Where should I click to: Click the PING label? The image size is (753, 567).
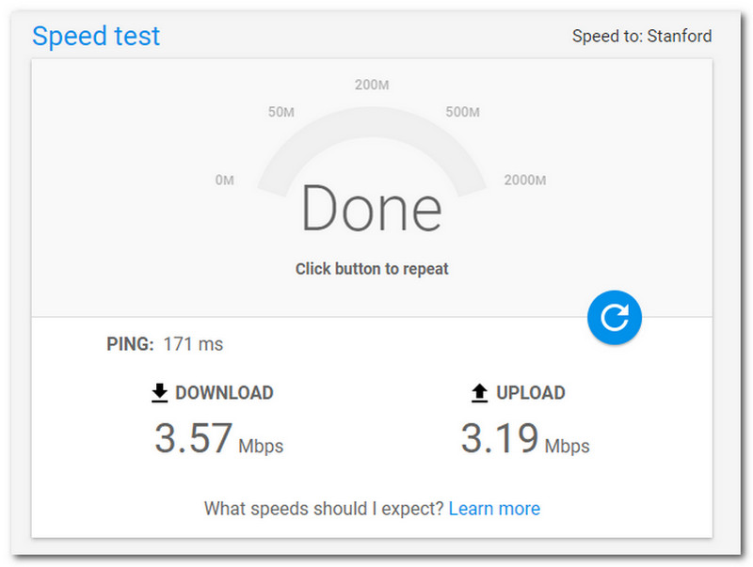coord(130,344)
